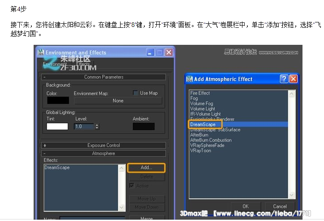Select the Environment tab
The height and width of the screenshot is (221, 324).
click(55, 65)
